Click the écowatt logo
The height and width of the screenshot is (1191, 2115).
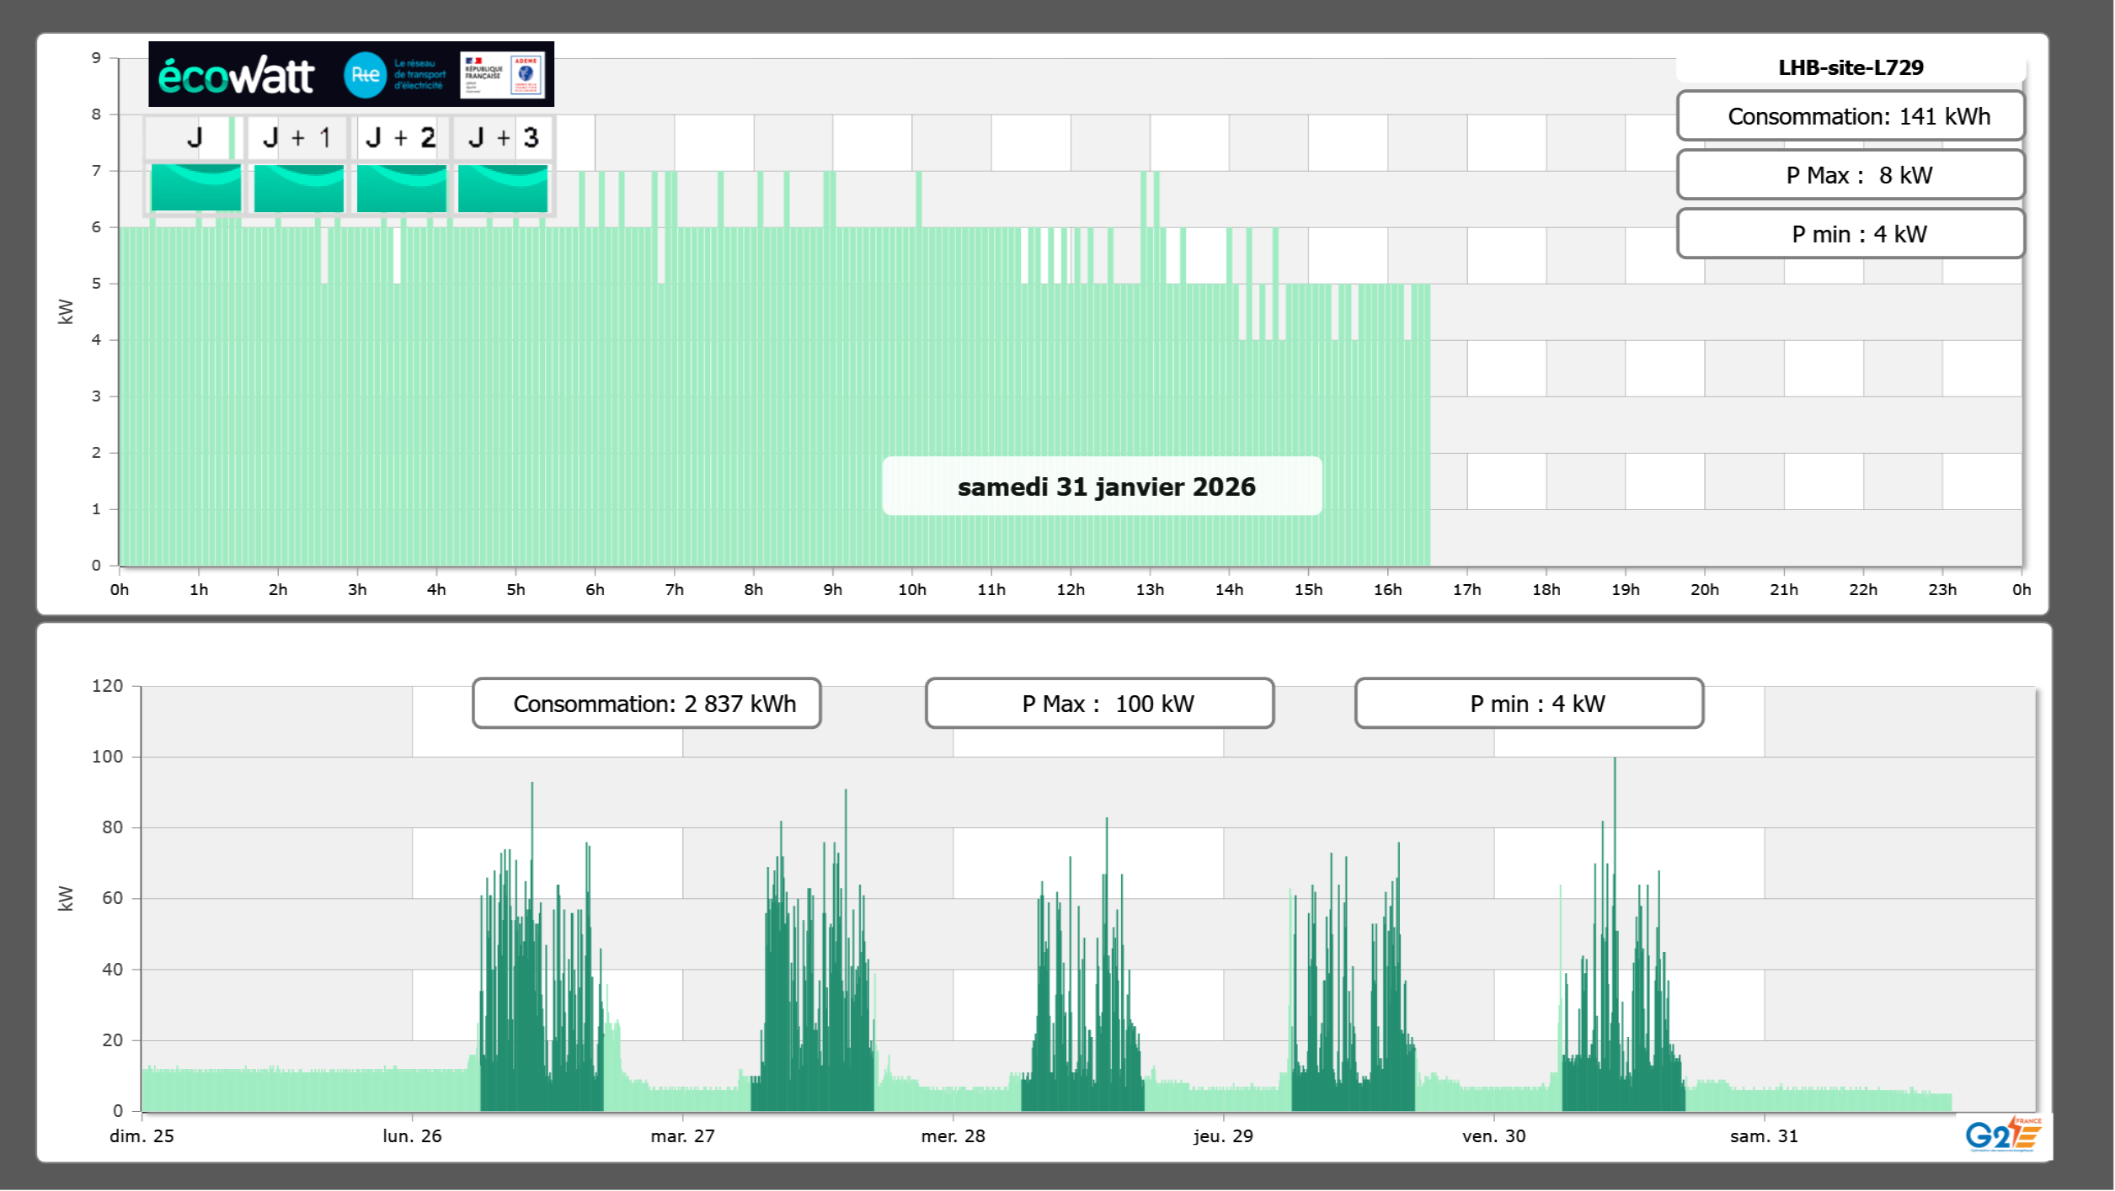click(236, 76)
